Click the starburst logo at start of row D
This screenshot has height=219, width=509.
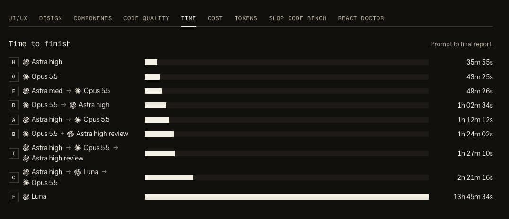(x=26, y=105)
